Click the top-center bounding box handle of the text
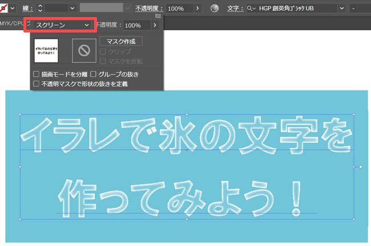371x246 pixels. click(x=187, y=114)
